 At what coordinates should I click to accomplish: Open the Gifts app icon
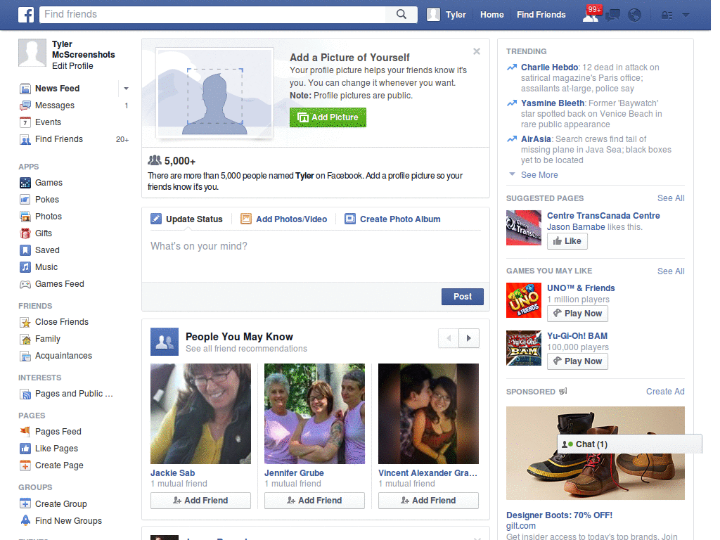click(x=25, y=233)
